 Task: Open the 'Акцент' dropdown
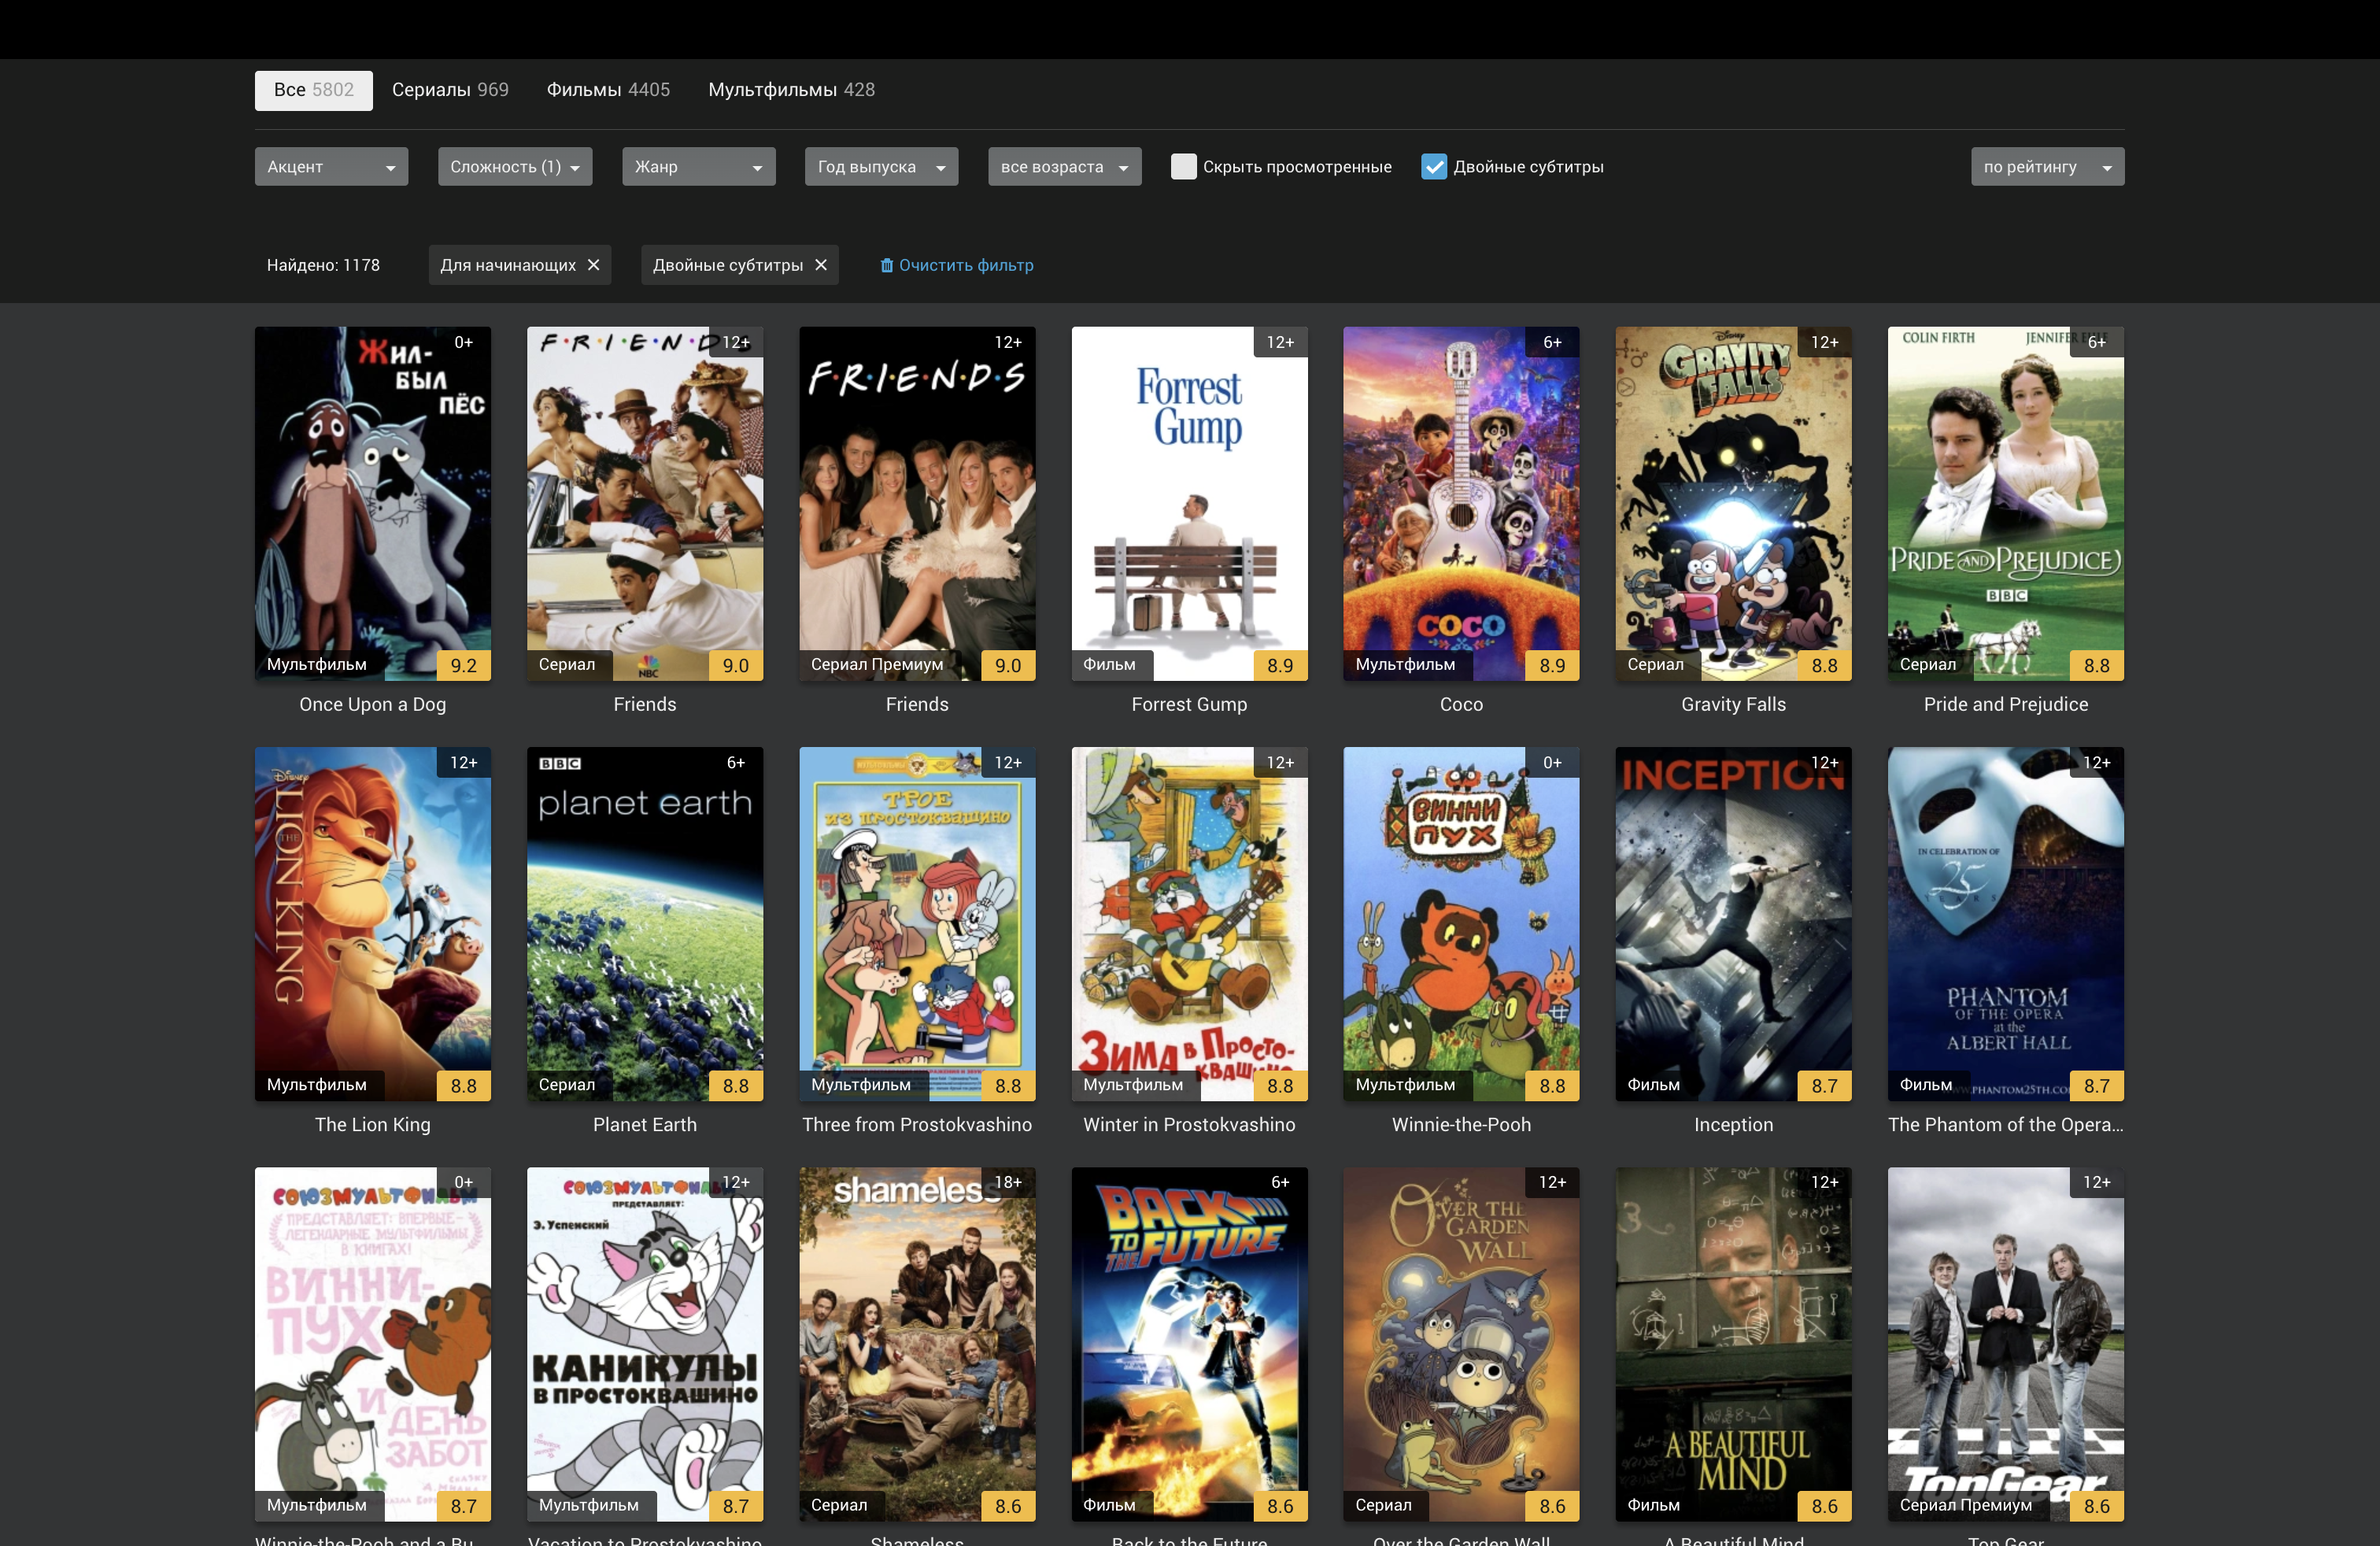[331, 167]
